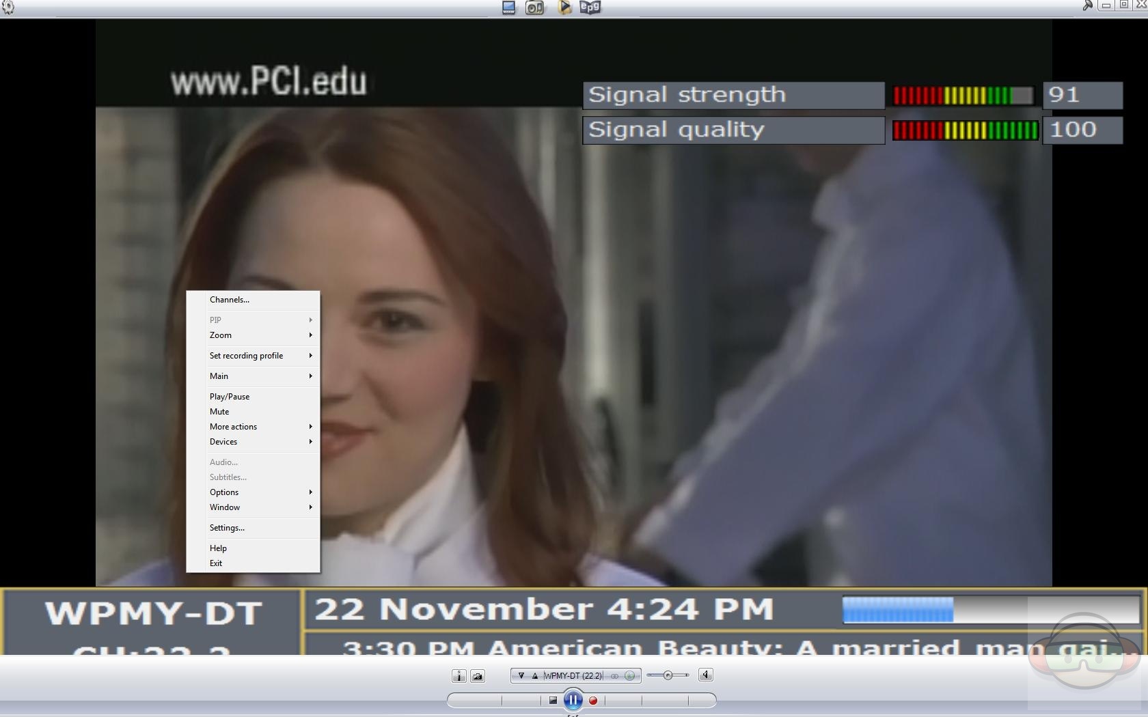The image size is (1148, 717).
Task: Start recording with the red record button
Action: 593,701
